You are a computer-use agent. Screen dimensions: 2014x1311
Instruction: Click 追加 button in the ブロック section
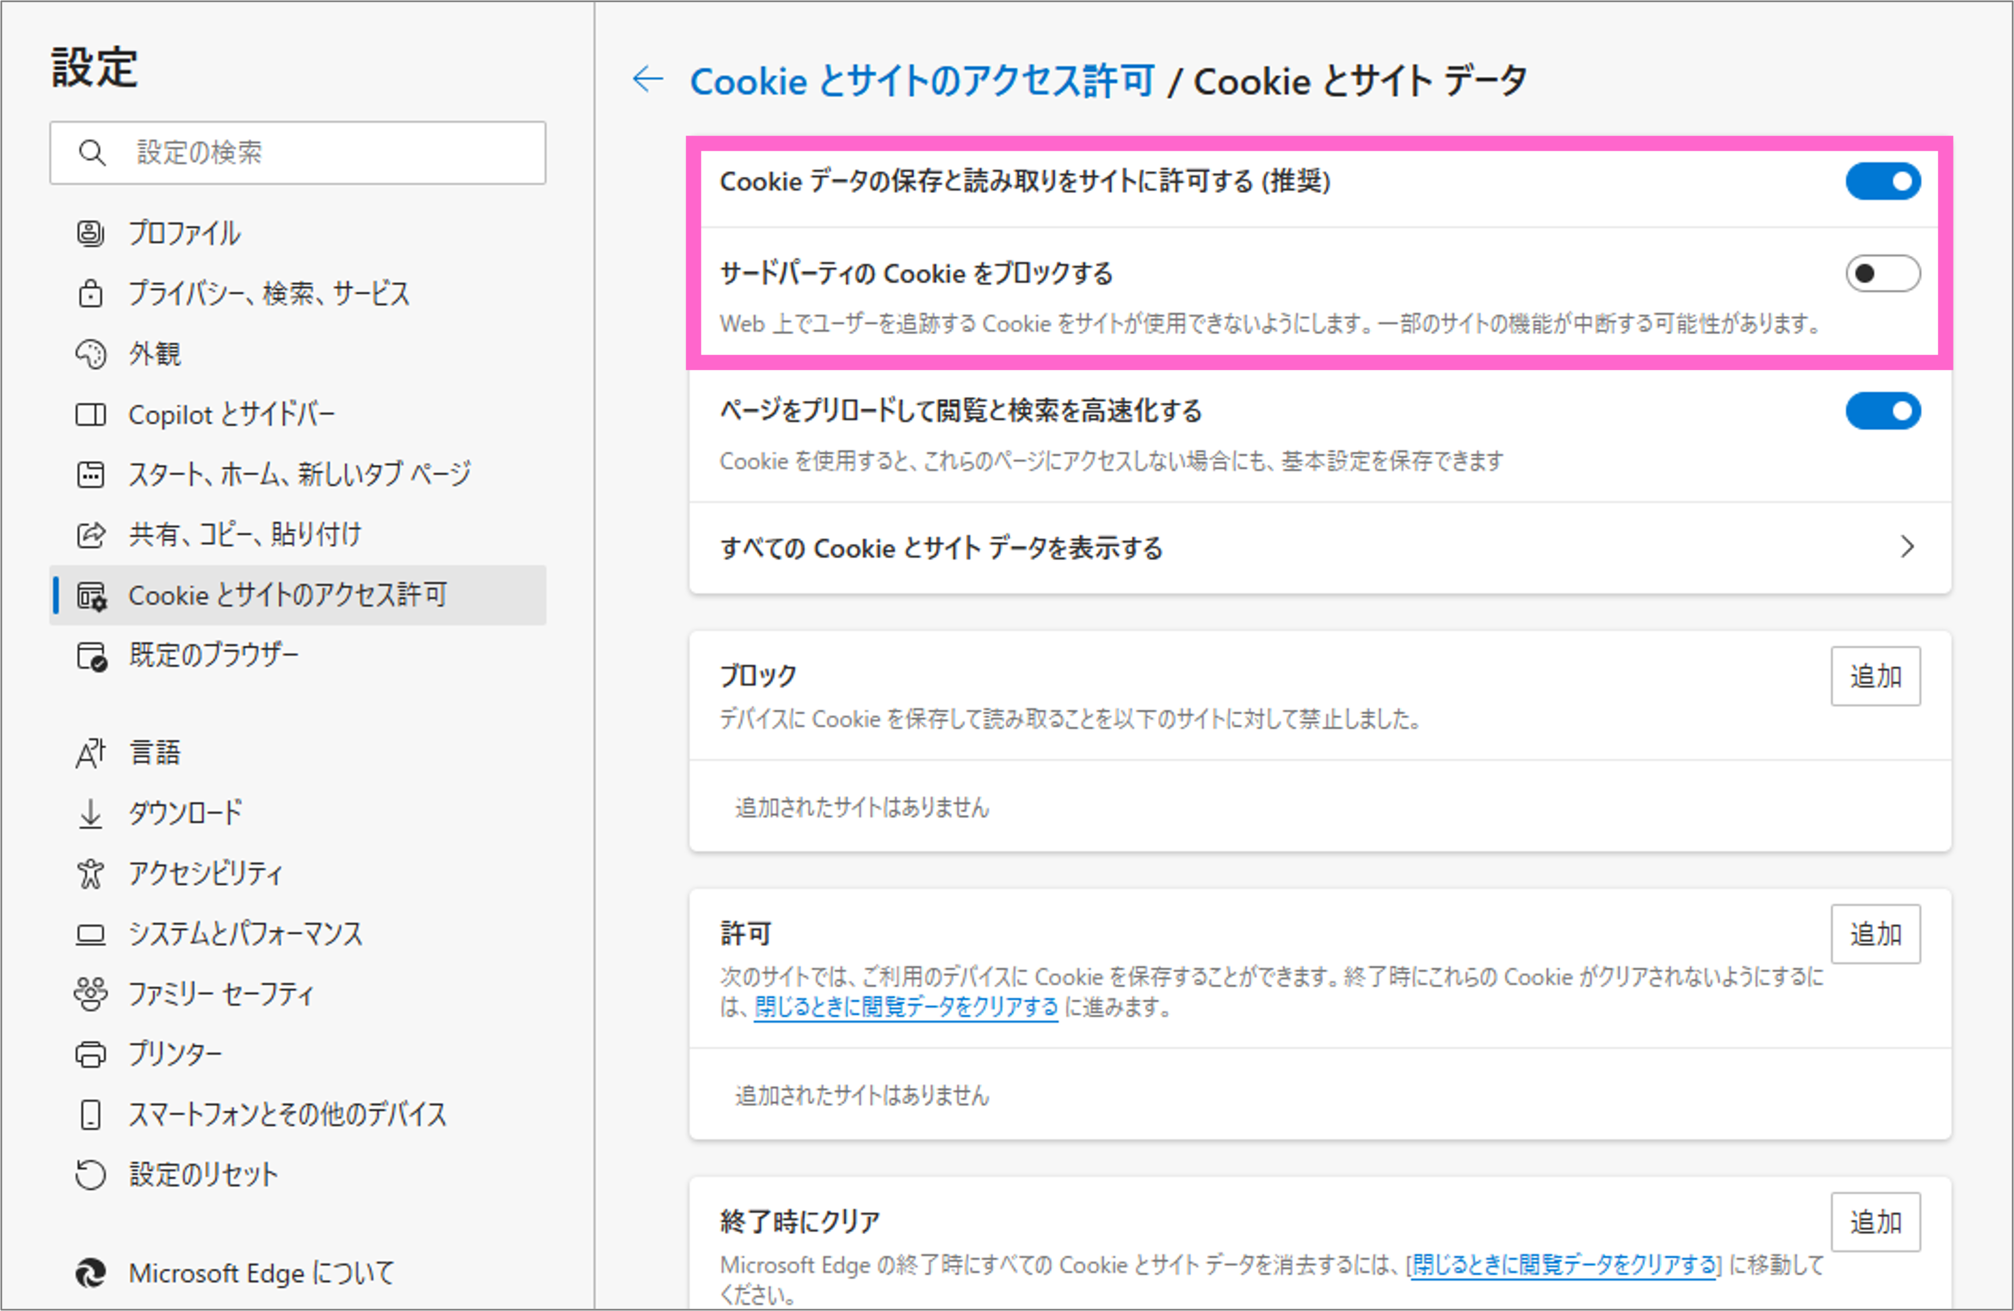1876,676
